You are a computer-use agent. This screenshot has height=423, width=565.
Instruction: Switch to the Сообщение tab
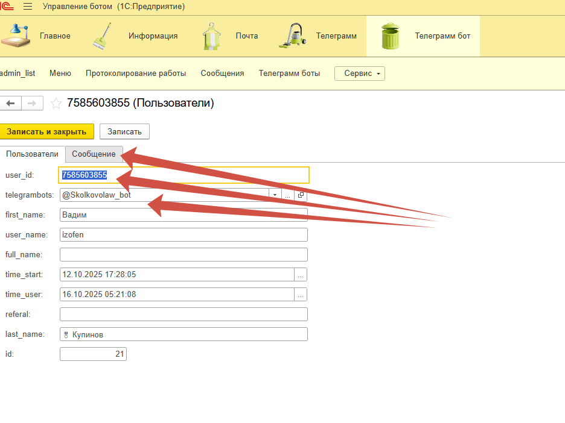(x=94, y=154)
